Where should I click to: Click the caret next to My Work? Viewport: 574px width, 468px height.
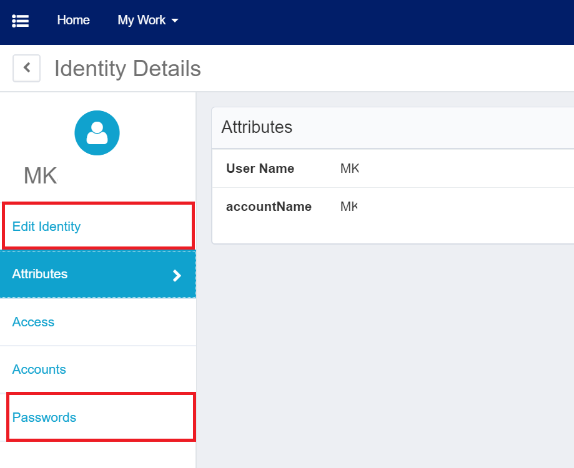tap(175, 21)
